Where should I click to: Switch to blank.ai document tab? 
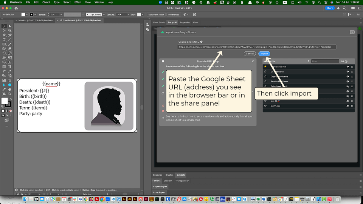coord(36,20)
